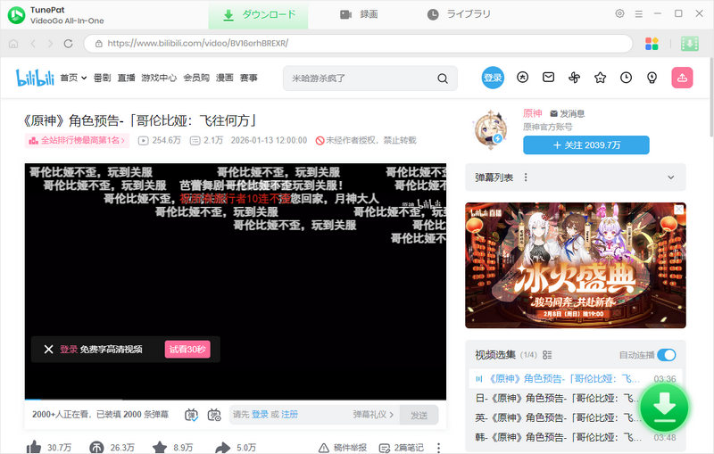This screenshot has height=454, width=714.
Task: Switch to ライブラリ tab
Action: pyautogui.click(x=459, y=14)
